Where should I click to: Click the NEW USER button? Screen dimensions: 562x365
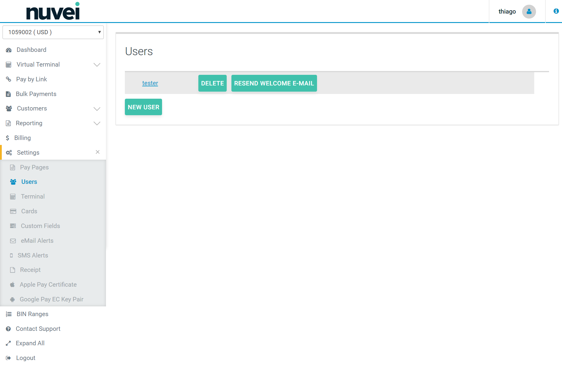point(143,107)
